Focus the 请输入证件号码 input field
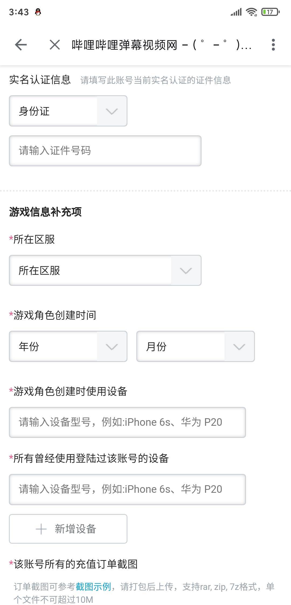This screenshot has height=605, width=291. 105,151
